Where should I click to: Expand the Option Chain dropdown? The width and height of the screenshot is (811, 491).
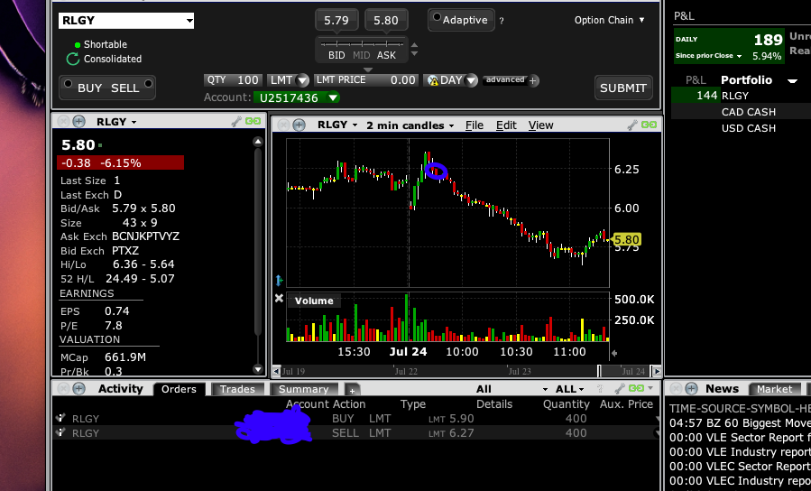pos(610,20)
